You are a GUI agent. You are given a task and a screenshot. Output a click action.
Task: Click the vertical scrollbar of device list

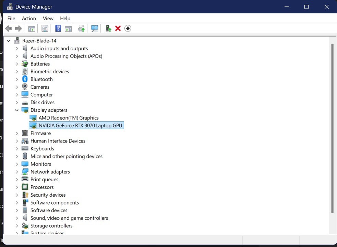coord(332,128)
